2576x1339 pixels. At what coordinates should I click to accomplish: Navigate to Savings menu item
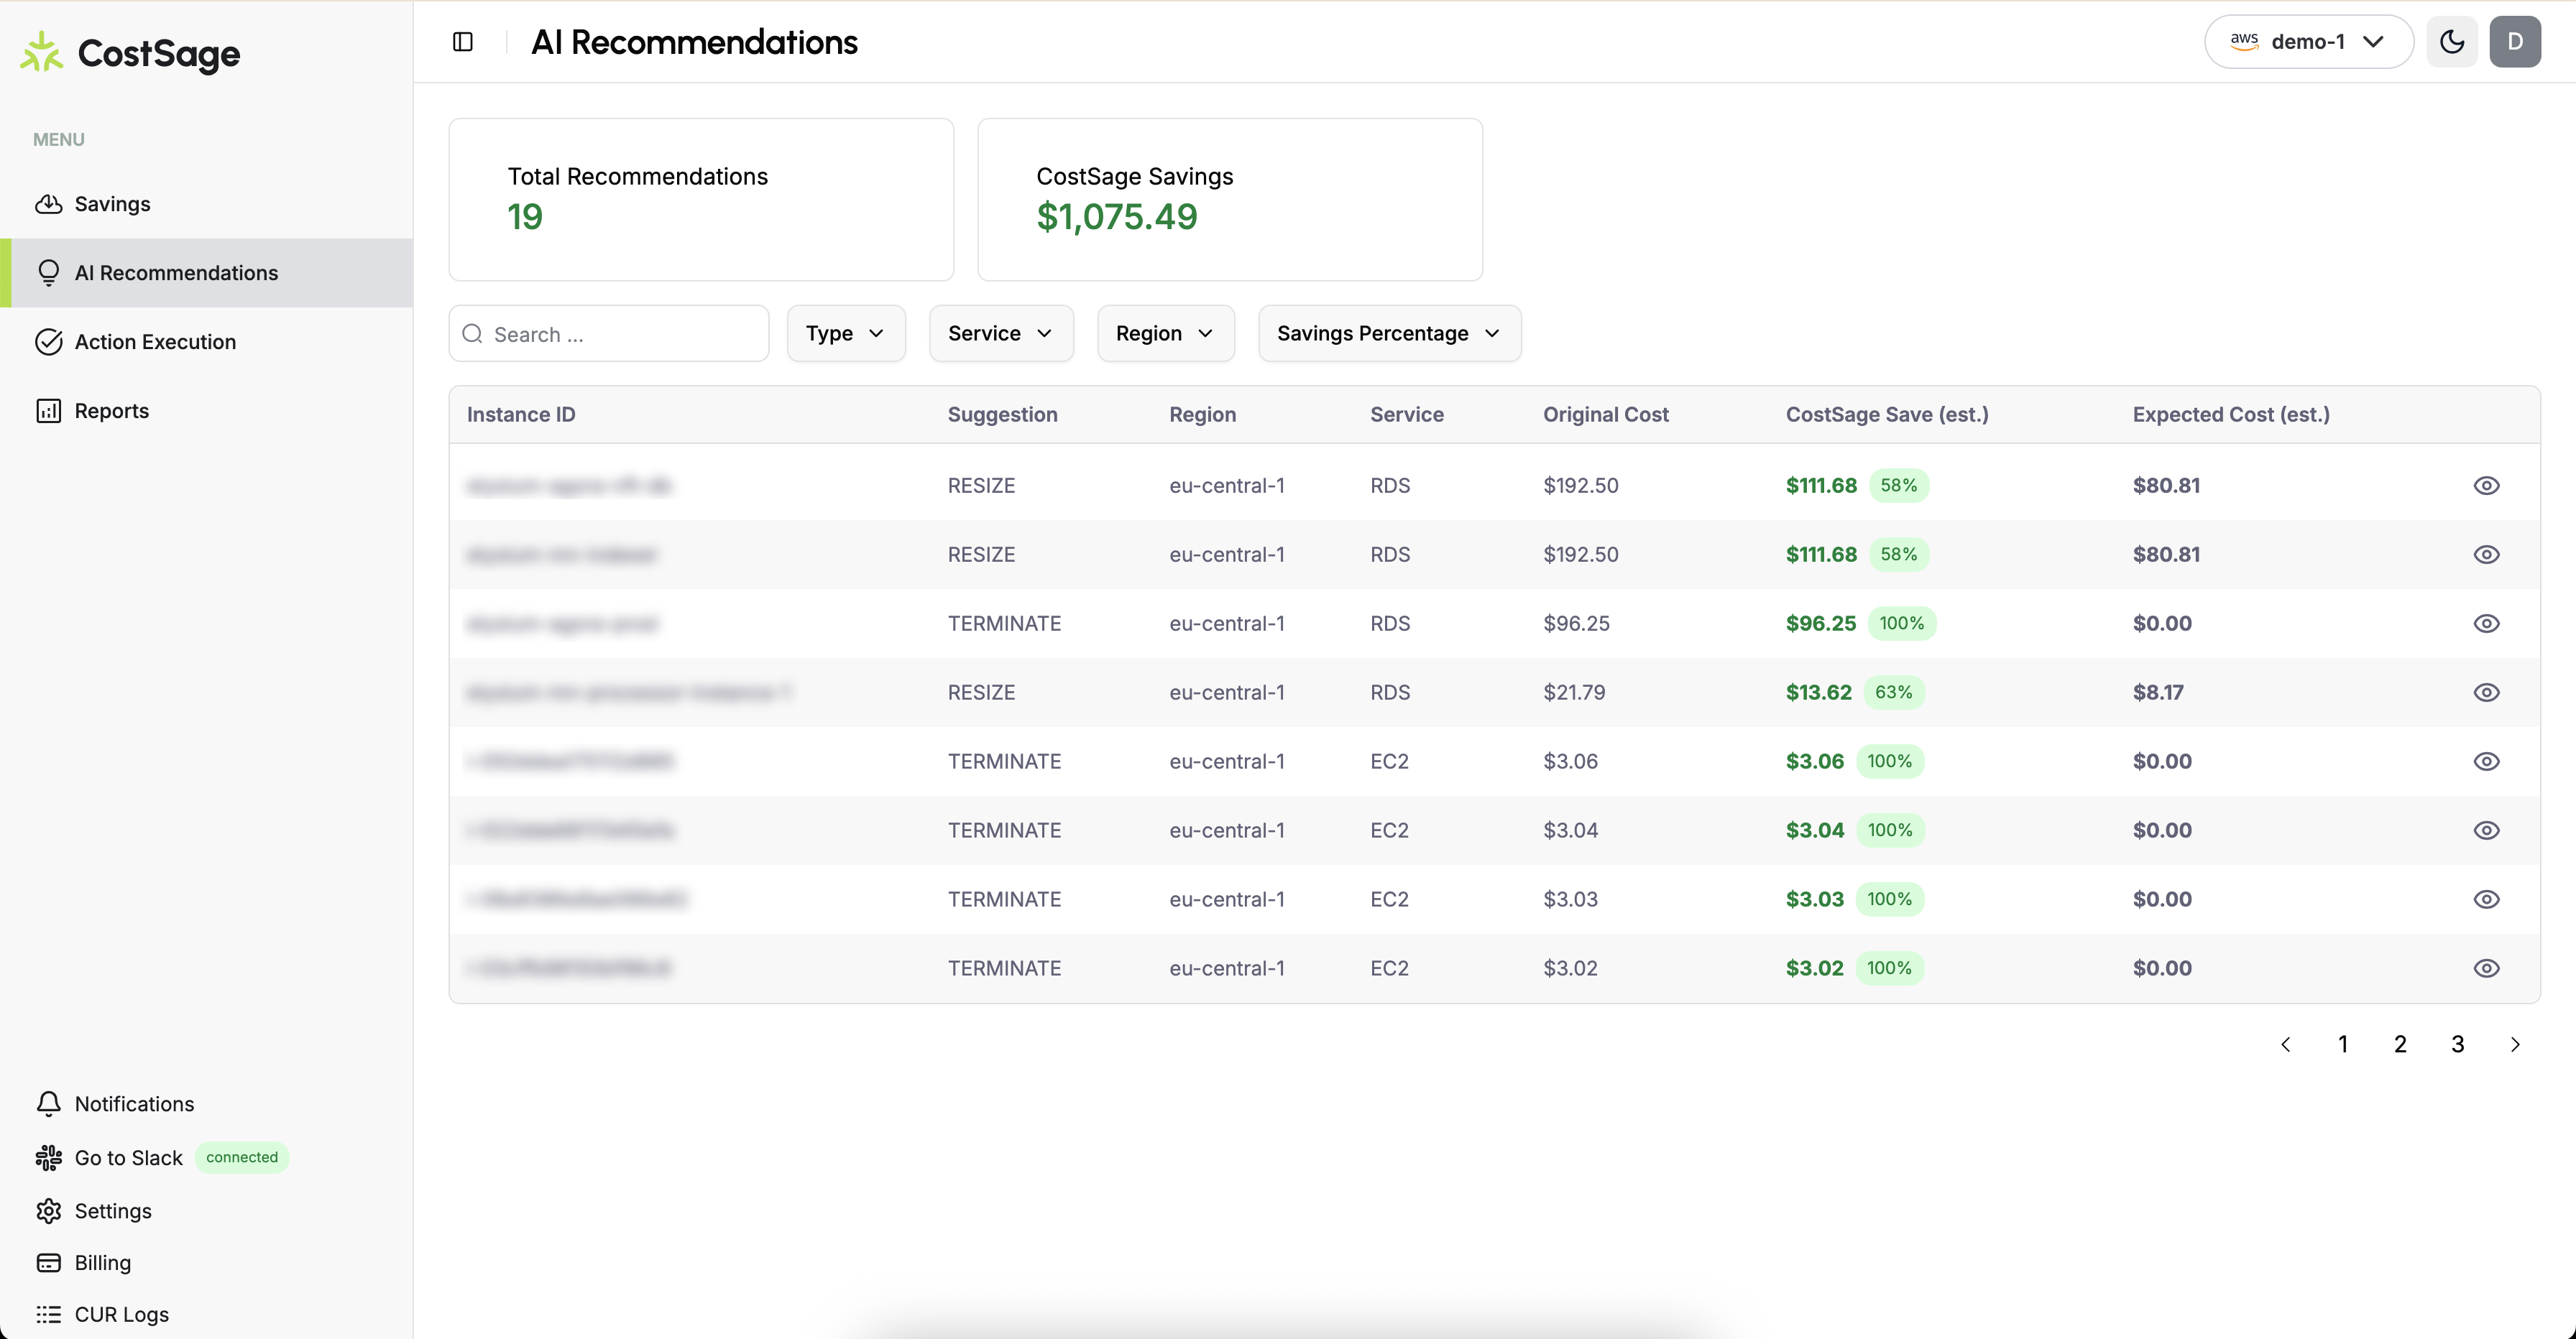[x=112, y=204]
